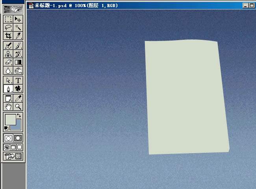Pick the Sponge tool
The height and width of the screenshot is (189, 256).
point(18,70)
